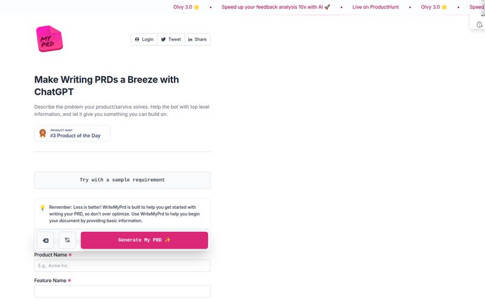Generate My PRD

point(144,240)
